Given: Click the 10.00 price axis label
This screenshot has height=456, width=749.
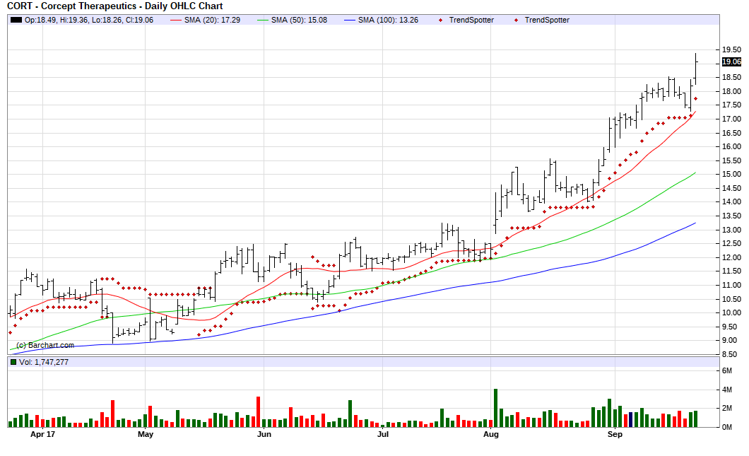Looking at the screenshot, I should click(731, 312).
